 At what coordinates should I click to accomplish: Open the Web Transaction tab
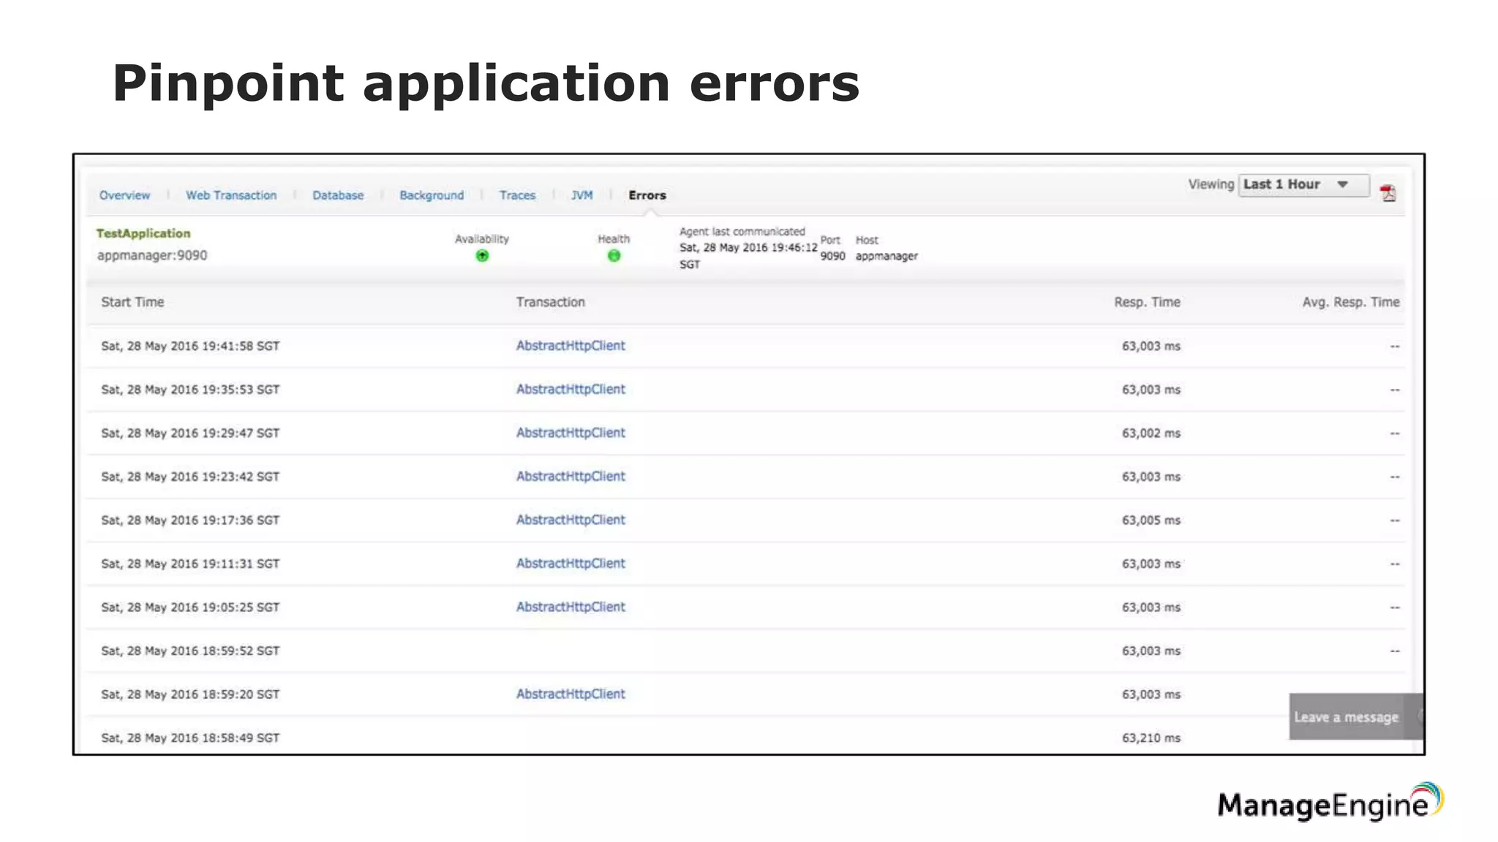(x=231, y=195)
